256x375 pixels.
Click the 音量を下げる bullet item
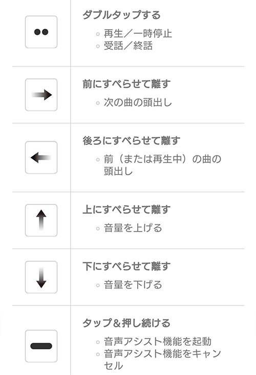pos(133,285)
